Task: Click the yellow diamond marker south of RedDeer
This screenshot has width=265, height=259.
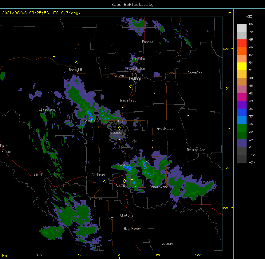Action: [x=131, y=86]
